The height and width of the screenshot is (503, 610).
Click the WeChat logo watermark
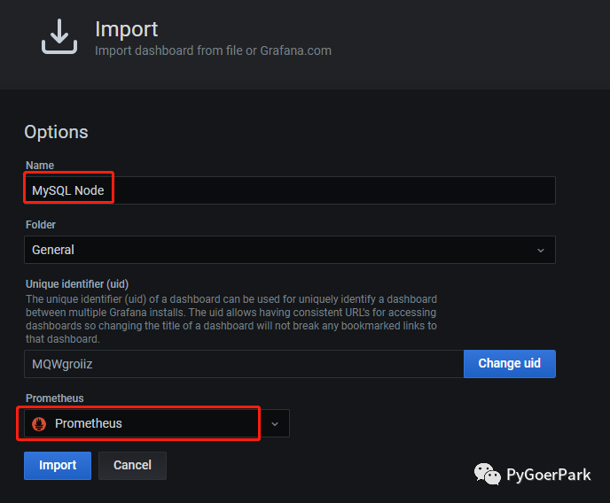488,475
